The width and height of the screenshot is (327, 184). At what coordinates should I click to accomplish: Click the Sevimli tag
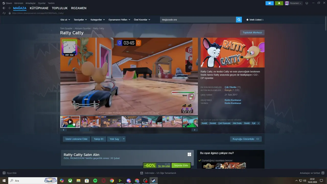[213, 123]
